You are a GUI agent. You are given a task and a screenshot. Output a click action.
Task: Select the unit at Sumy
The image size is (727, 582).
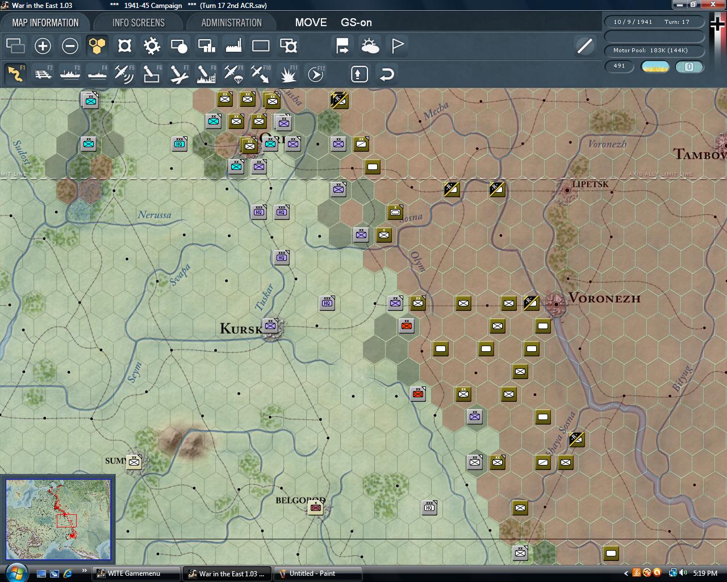coord(135,462)
